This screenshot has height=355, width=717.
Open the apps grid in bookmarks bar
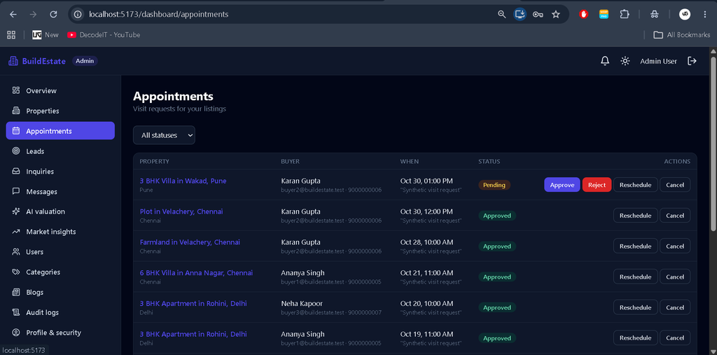click(11, 35)
